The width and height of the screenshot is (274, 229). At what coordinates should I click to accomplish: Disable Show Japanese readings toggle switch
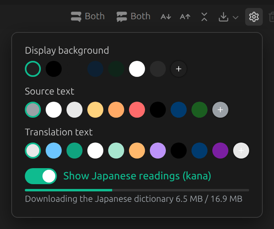coord(41,176)
